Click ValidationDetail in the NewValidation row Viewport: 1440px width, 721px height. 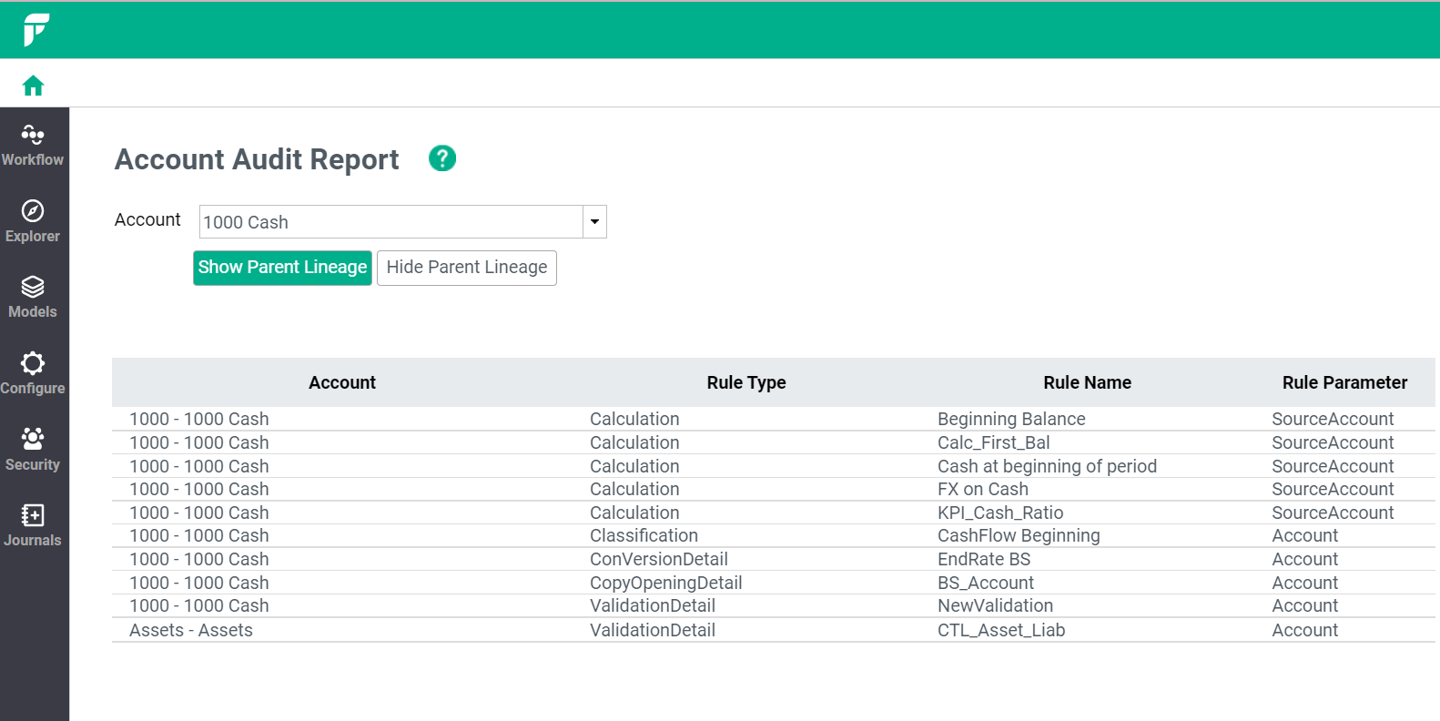click(x=652, y=605)
